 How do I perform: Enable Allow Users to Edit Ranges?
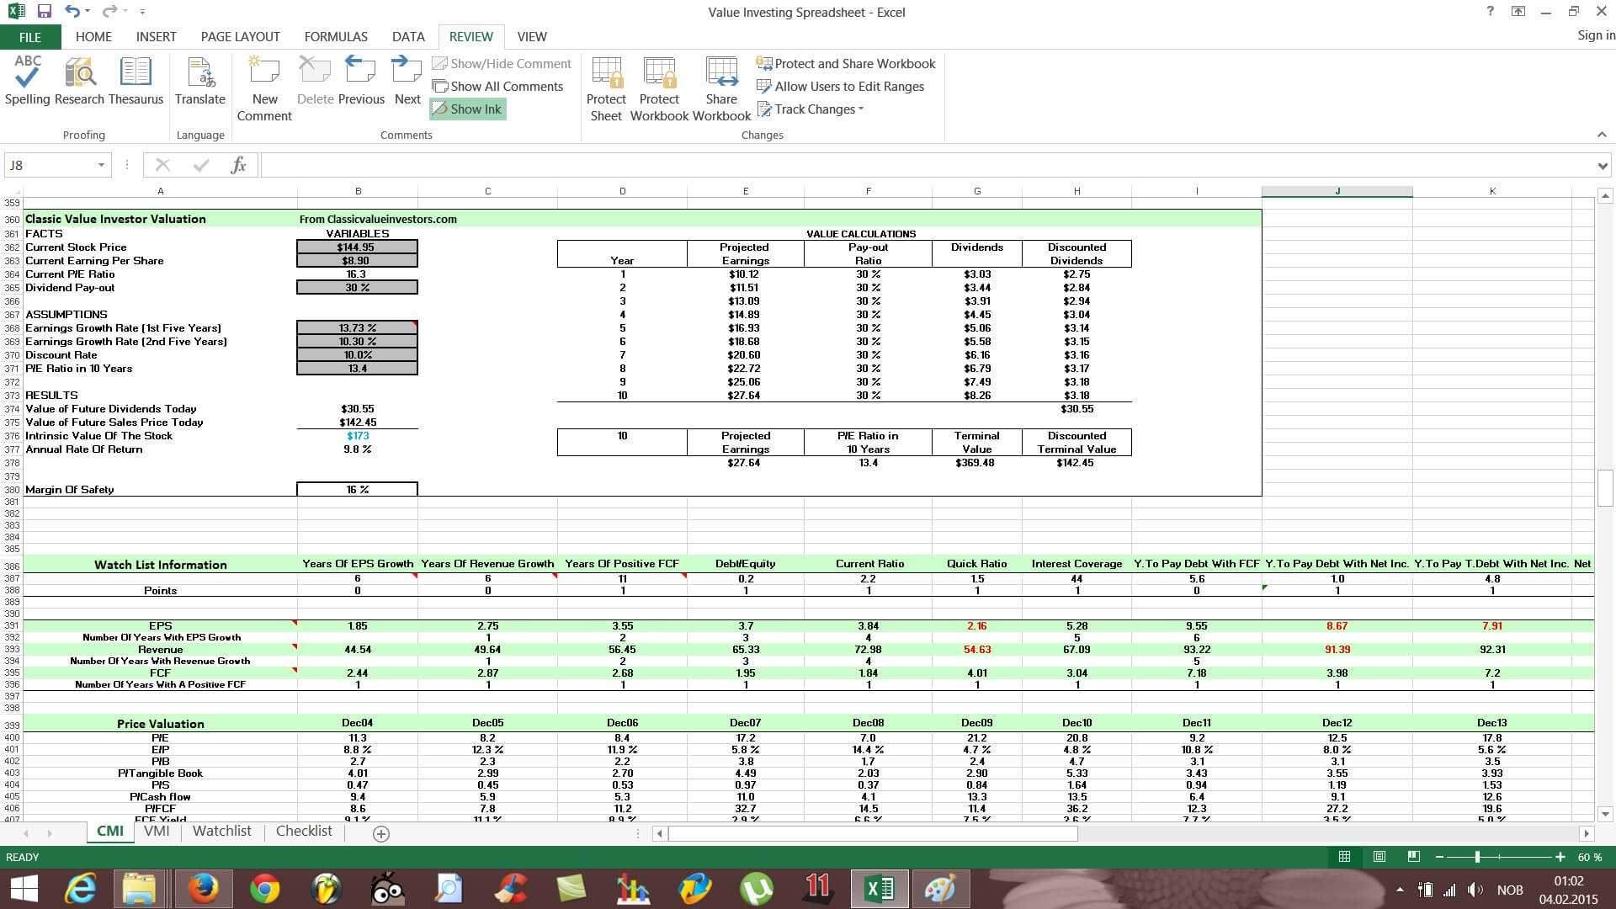(x=840, y=87)
